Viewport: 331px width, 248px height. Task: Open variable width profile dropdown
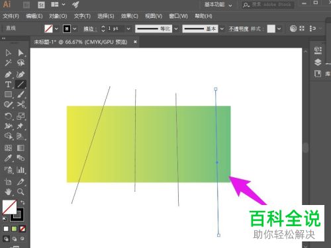pyautogui.click(x=176, y=28)
